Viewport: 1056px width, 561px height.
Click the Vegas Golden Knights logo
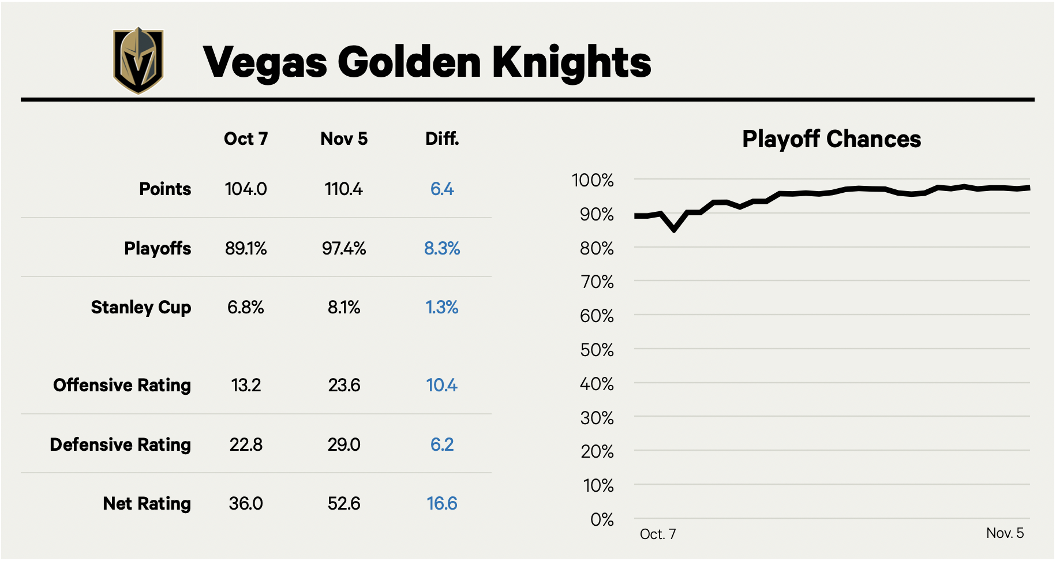pyautogui.click(x=138, y=61)
